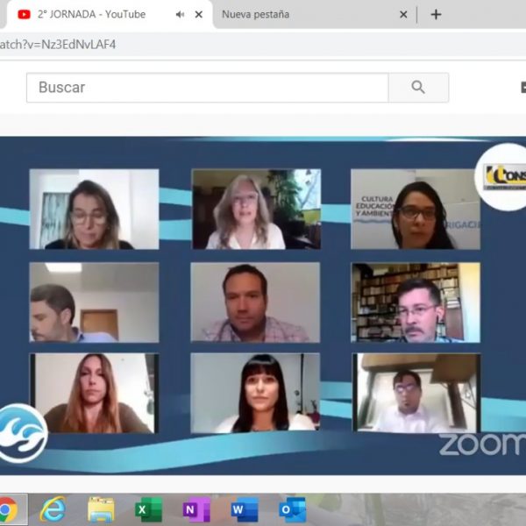Close the 2° JORNADA YouTube tab
Screen dimensions: 526x526
(x=199, y=15)
